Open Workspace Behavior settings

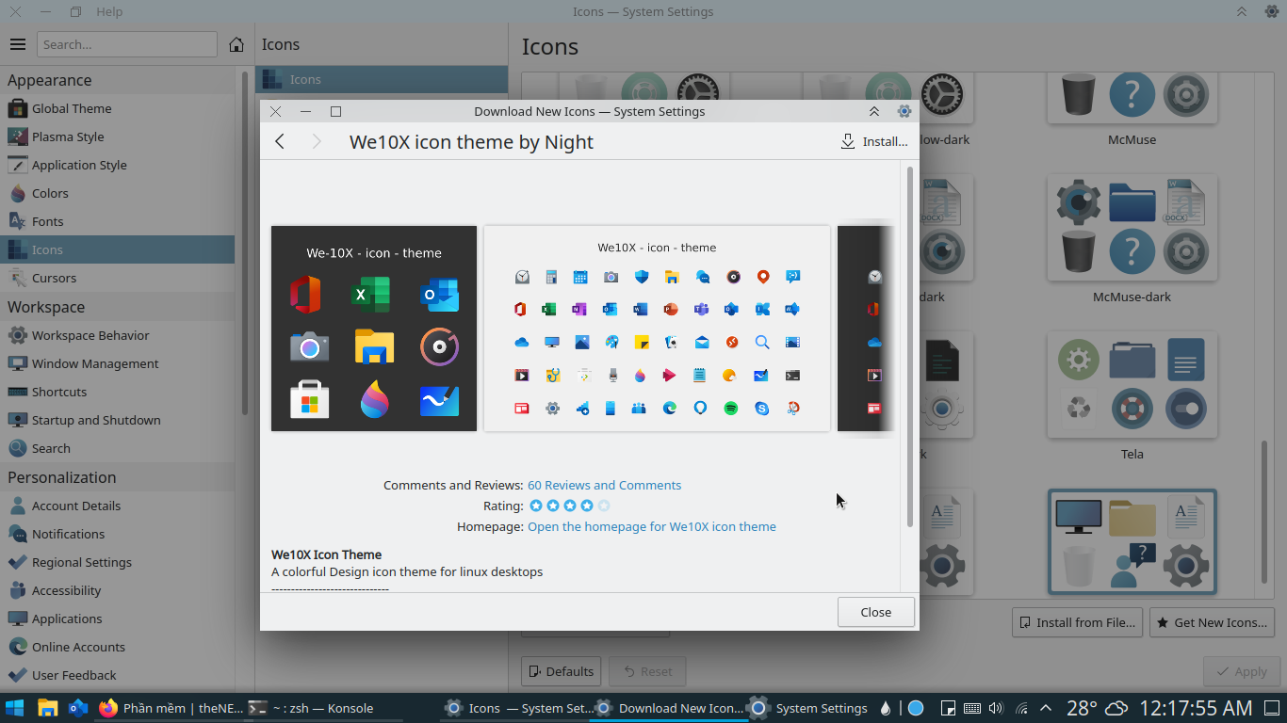coord(118,335)
